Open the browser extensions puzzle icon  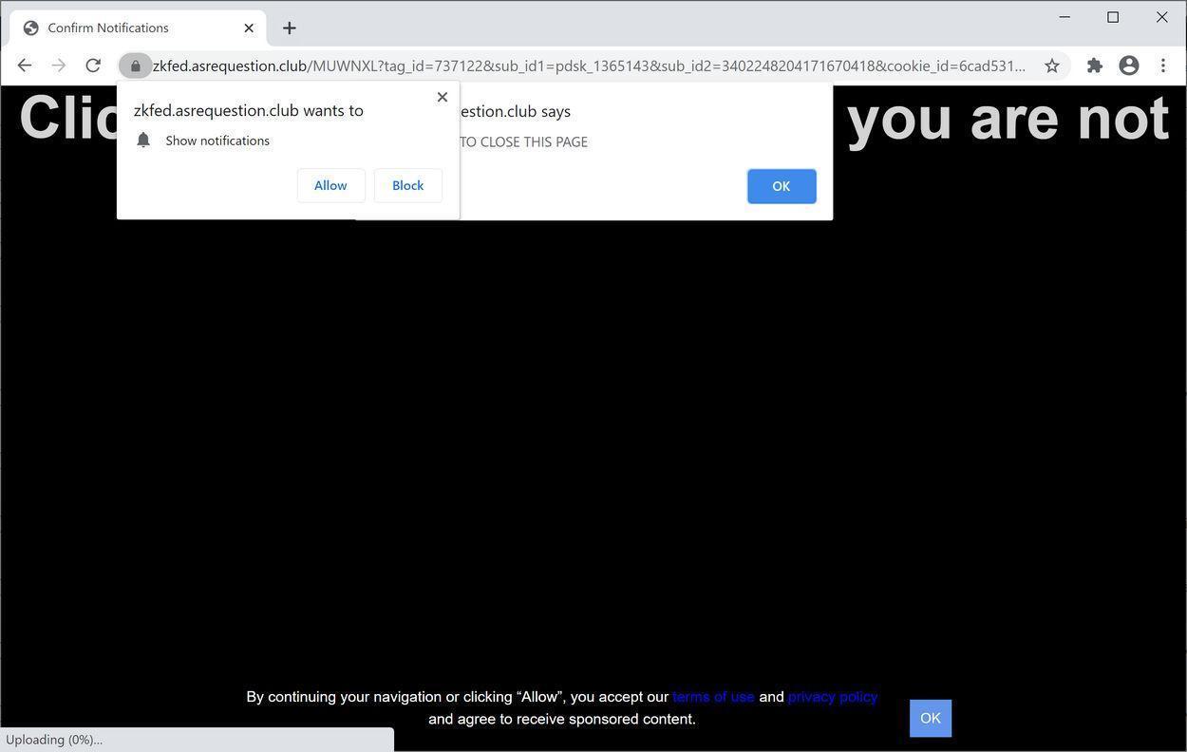pos(1094,65)
